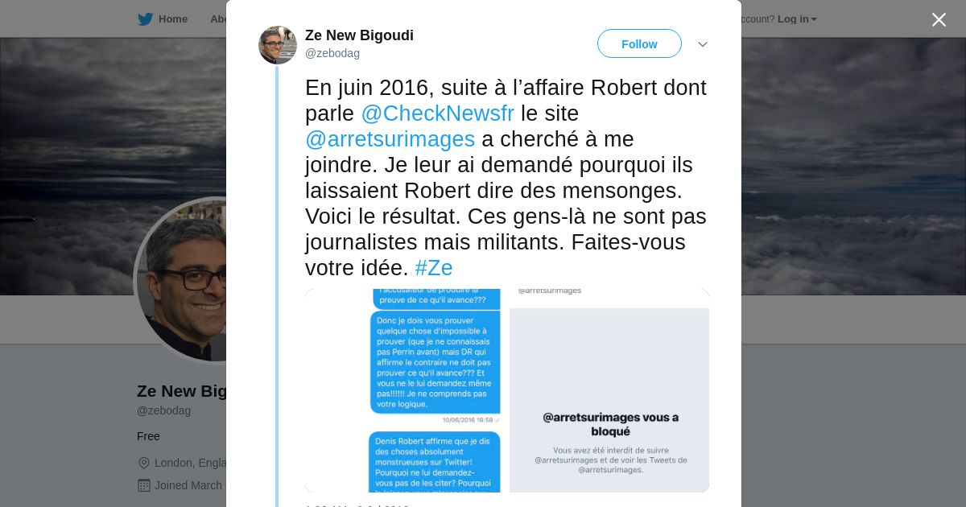Close the tweet overlay with the X
966x507 pixels.
point(939,19)
